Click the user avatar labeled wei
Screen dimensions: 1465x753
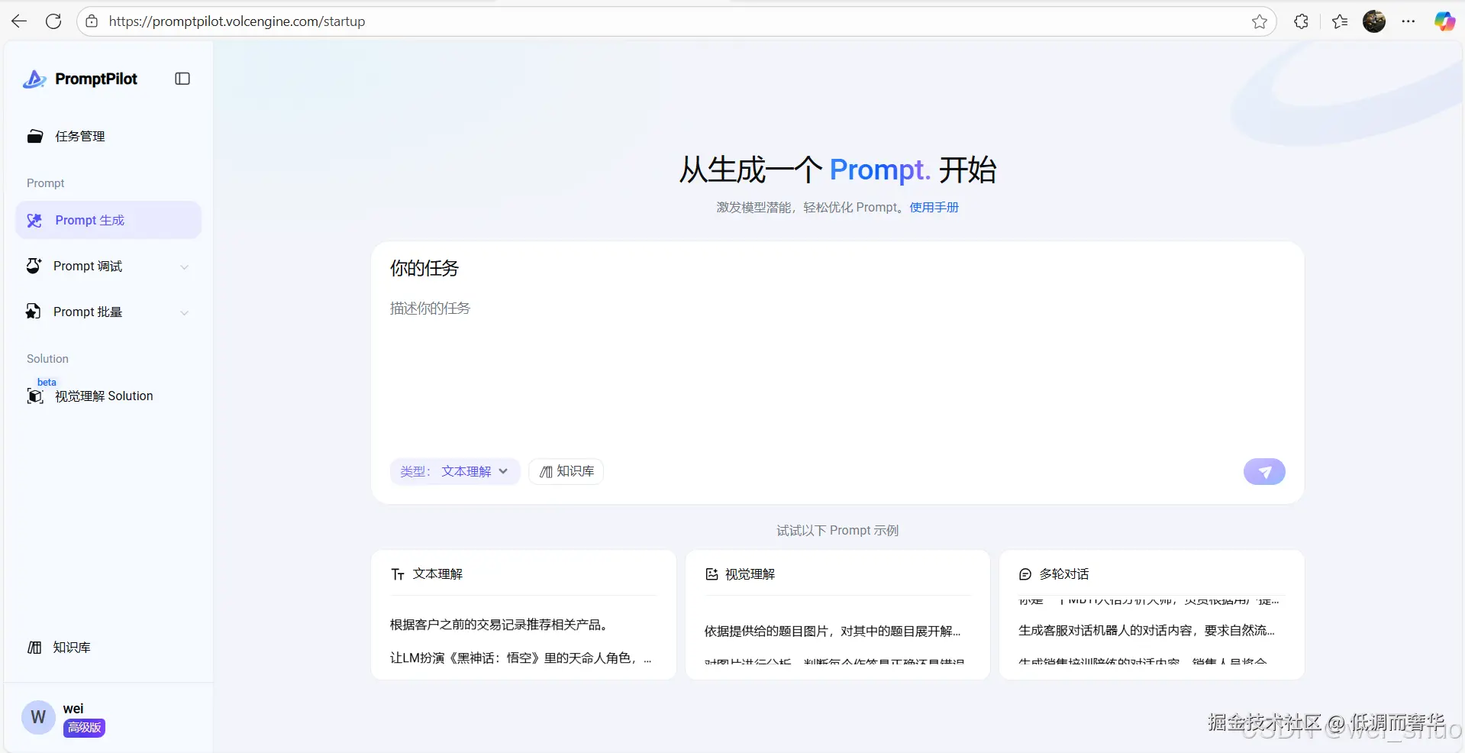point(37,718)
